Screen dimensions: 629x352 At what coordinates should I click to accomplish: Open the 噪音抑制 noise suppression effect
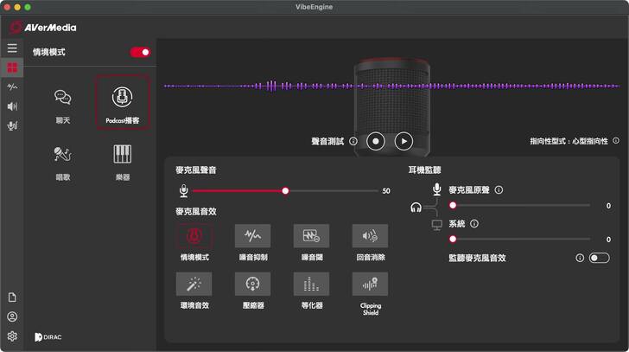click(x=252, y=236)
